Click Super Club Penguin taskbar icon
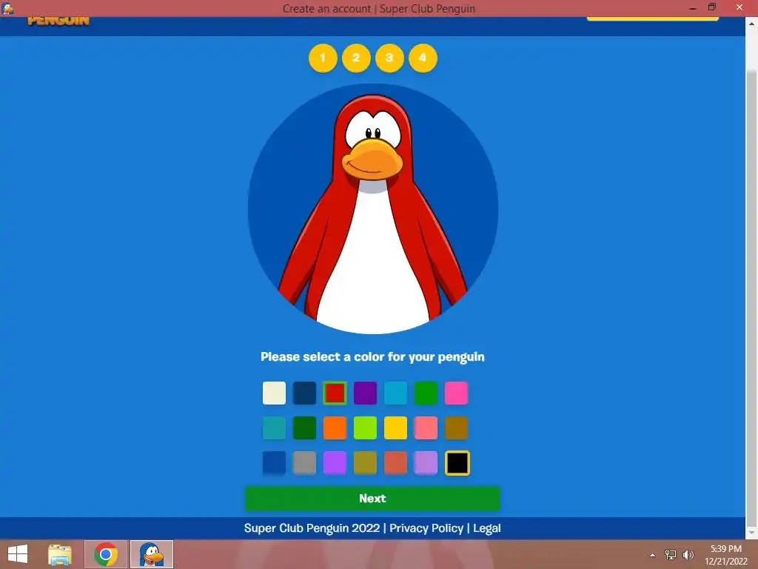The height and width of the screenshot is (569, 758). click(152, 554)
